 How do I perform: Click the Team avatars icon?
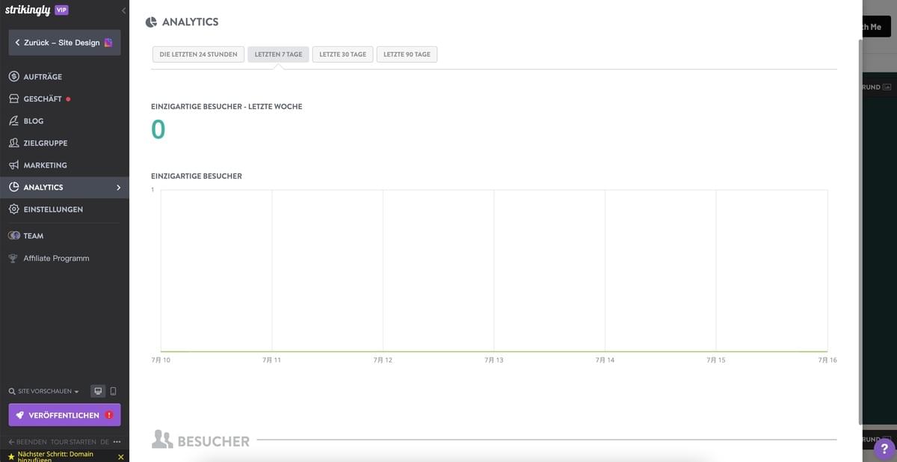(13, 235)
